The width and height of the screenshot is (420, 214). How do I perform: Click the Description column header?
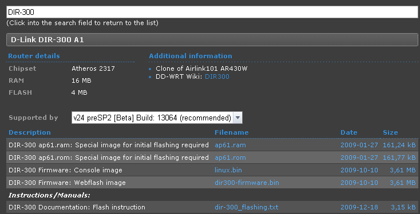(29, 132)
